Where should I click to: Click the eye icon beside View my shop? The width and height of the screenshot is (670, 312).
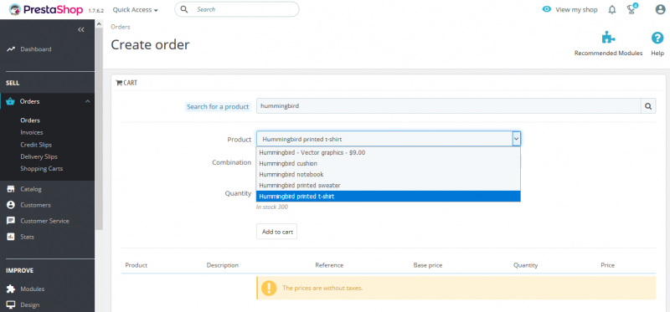point(547,9)
